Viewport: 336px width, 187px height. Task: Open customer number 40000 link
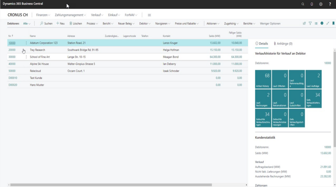click(x=12, y=64)
